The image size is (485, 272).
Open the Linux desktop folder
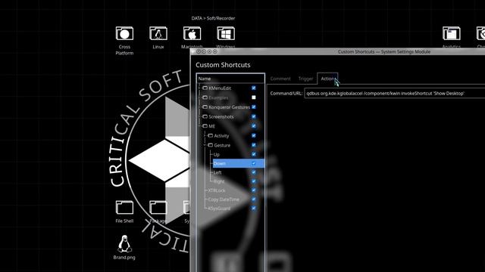tap(158, 33)
